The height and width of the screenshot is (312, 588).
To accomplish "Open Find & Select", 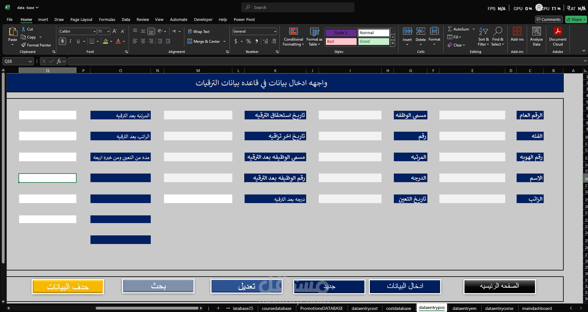I will point(498,37).
